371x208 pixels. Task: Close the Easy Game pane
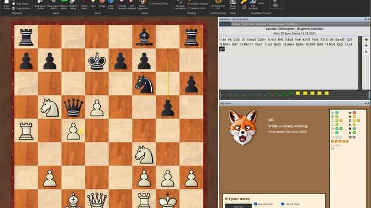[x=369, y=103]
